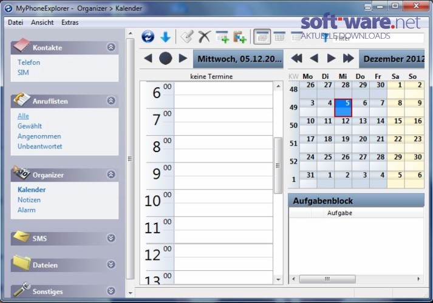Screen dimensions: 433x303
Task: Click the Organizer calendar icon
Action: [21, 173]
